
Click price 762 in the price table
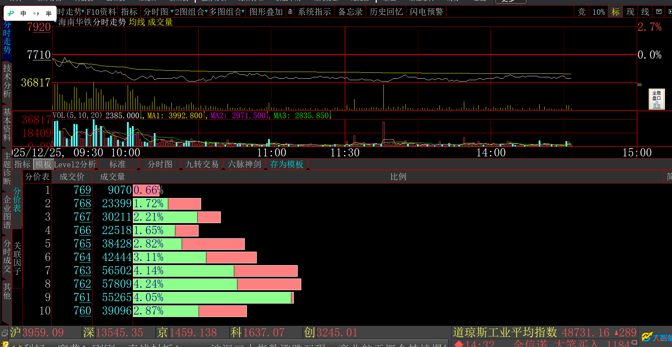(82, 284)
